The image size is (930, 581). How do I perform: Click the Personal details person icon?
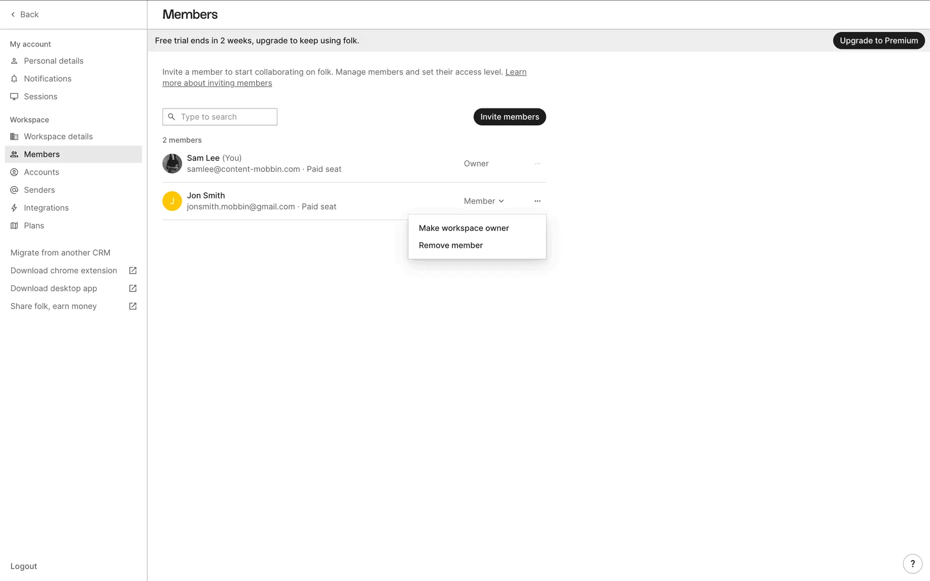(14, 61)
